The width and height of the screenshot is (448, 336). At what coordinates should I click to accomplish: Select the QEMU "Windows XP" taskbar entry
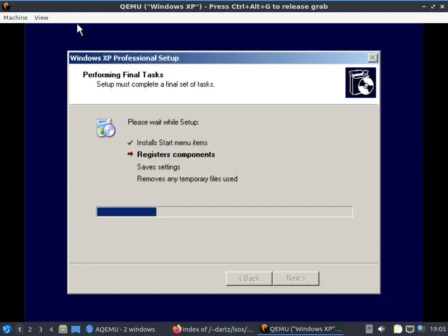pos(301,329)
